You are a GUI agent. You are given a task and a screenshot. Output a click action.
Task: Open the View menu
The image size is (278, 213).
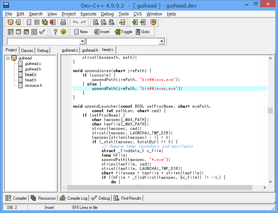52,14
